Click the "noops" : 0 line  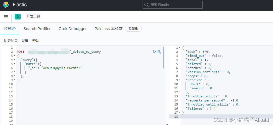pyautogui.click(x=197, y=76)
